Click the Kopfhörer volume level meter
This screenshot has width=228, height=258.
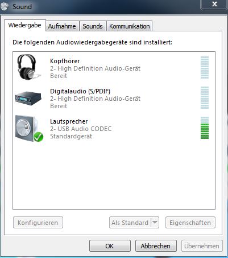click(205, 67)
